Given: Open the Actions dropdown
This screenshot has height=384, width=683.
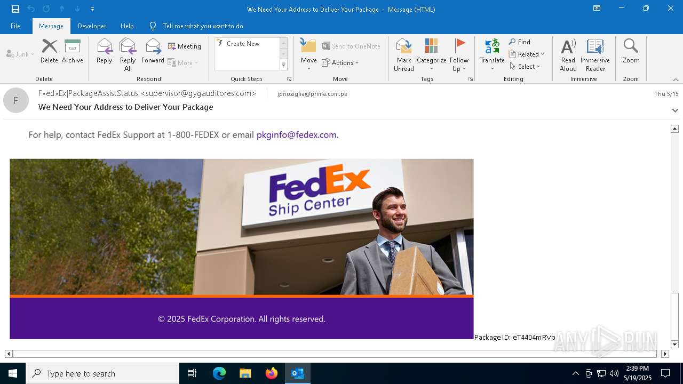Looking at the screenshot, I should 340,62.
